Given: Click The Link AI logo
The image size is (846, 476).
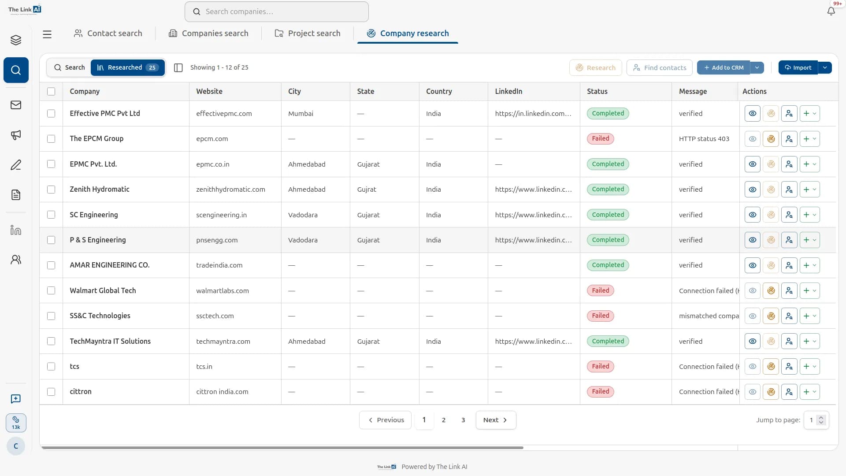Looking at the screenshot, I should pos(25,10).
